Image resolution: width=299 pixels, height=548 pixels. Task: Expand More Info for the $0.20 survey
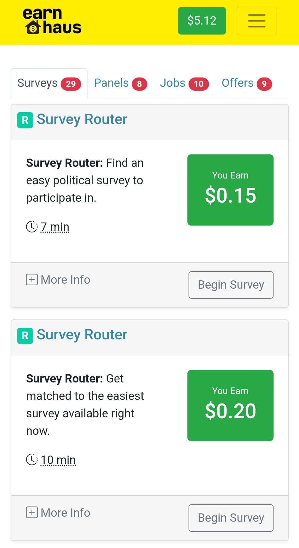coord(65,513)
